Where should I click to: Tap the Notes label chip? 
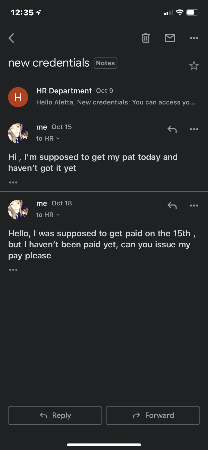(105, 63)
